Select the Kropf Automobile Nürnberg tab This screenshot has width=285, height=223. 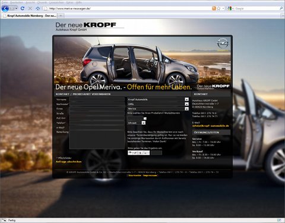[x=29, y=15]
